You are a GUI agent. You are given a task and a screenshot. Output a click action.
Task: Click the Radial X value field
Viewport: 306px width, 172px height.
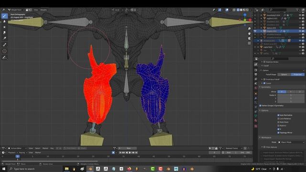pos(291,95)
